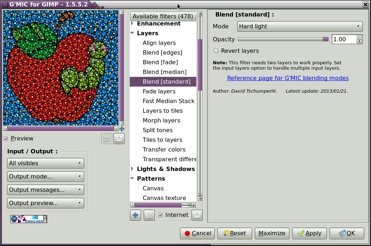Click the Opacity value field showing 1.00

click(x=344, y=39)
